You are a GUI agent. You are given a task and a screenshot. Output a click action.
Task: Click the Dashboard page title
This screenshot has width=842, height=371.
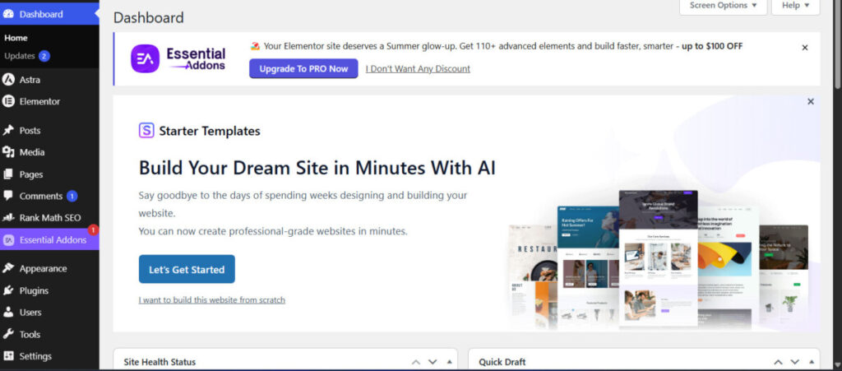click(148, 18)
